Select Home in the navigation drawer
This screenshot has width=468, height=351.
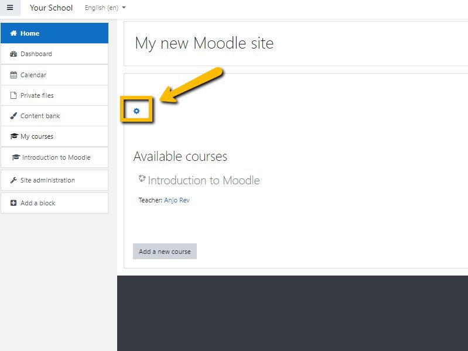[54, 33]
